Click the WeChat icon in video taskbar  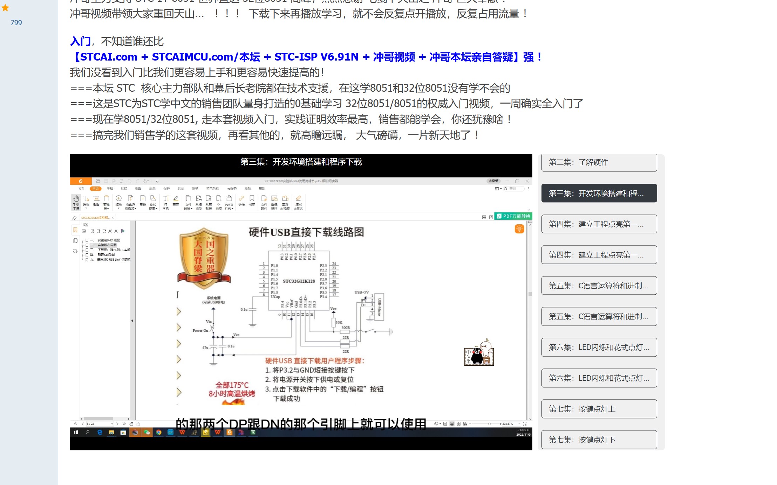pyautogui.click(x=147, y=433)
